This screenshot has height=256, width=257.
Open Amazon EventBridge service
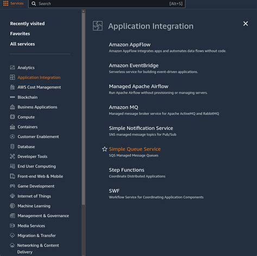click(133, 66)
